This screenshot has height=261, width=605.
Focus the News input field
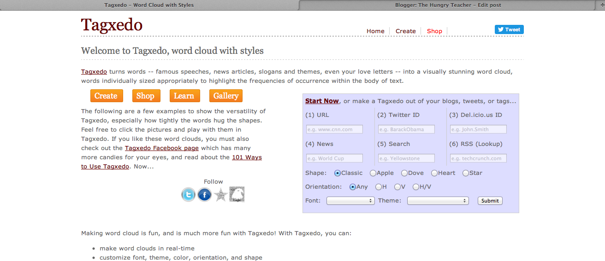click(x=334, y=158)
